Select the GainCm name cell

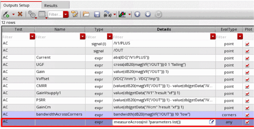60,108
